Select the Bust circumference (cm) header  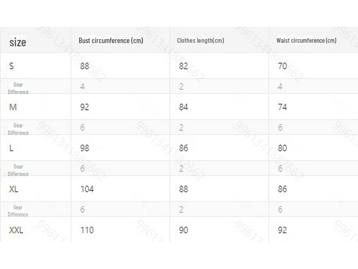[111, 40]
